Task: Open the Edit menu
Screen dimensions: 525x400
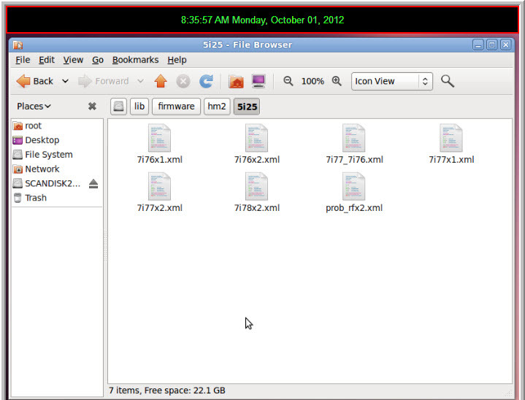Action: 47,60
